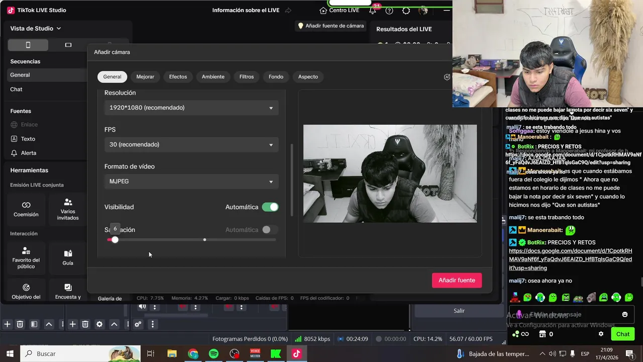Click the OBS advanced audio gears icon
This screenshot has height=362, width=643.
[138, 324]
